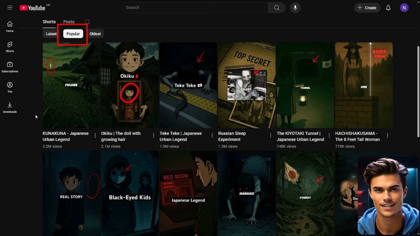Select the Popular filter chip
This screenshot has height=236, width=420.
[x=73, y=34]
